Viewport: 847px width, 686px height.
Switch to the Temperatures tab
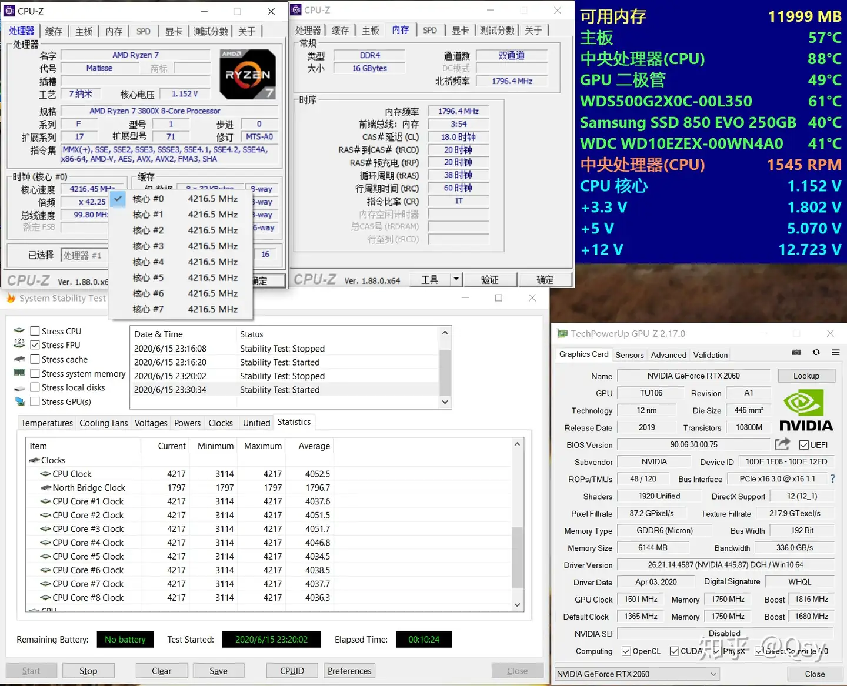pos(47,423)
